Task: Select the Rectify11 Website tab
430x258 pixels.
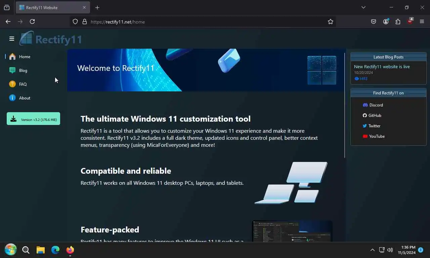Action: 52,7
